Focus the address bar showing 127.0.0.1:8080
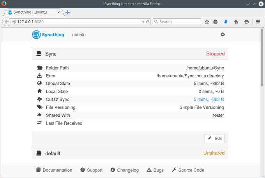The height and width of the screenshot is (178, 265). (78, 22)
